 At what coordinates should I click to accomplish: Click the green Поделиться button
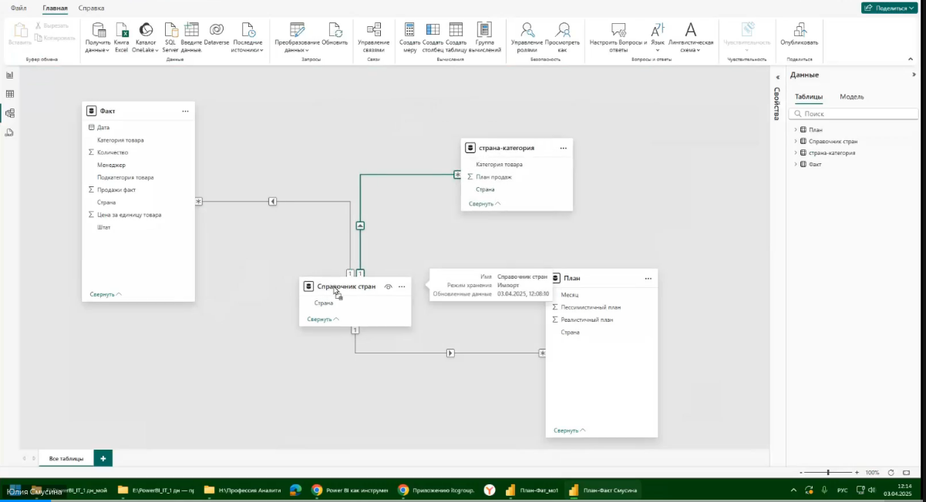pyautogui.click(x=888, y=6)
